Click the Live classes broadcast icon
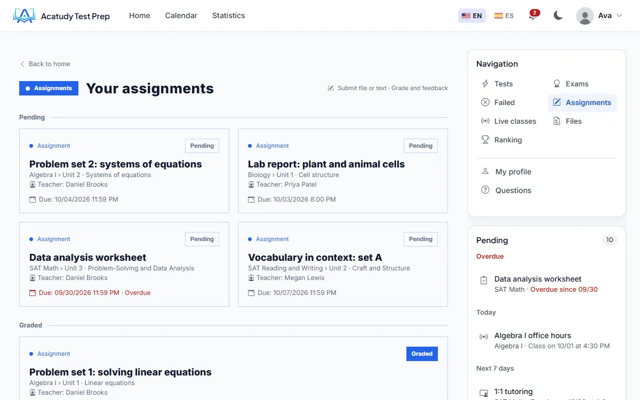 tap(485, 121)
